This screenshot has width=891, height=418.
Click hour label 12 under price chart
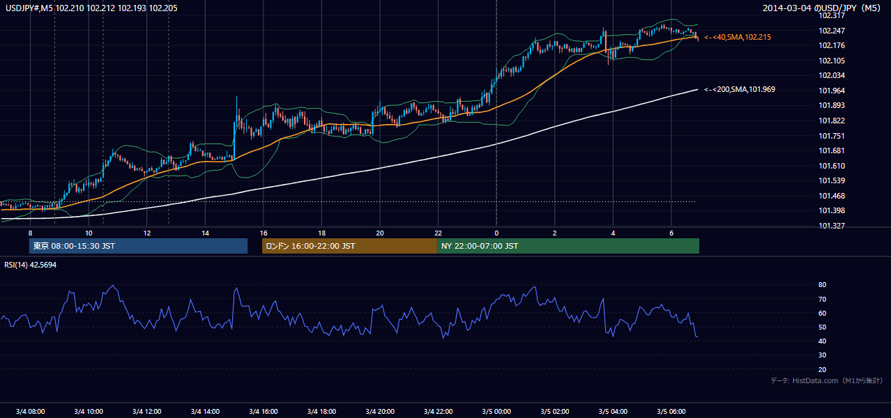point(147,233)
